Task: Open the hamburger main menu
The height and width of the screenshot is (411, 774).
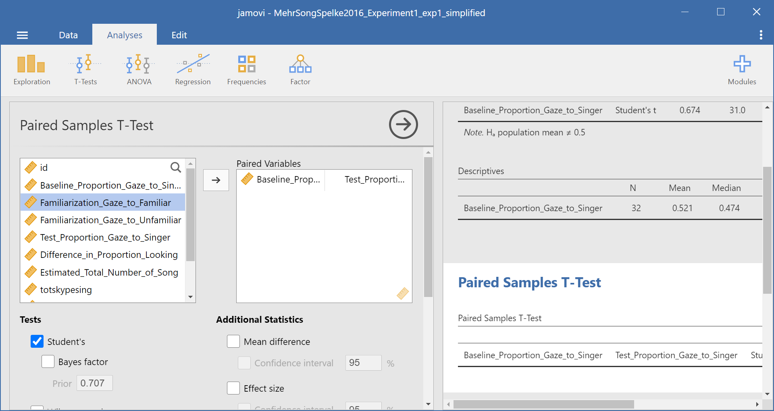Action: click(22, 35)
